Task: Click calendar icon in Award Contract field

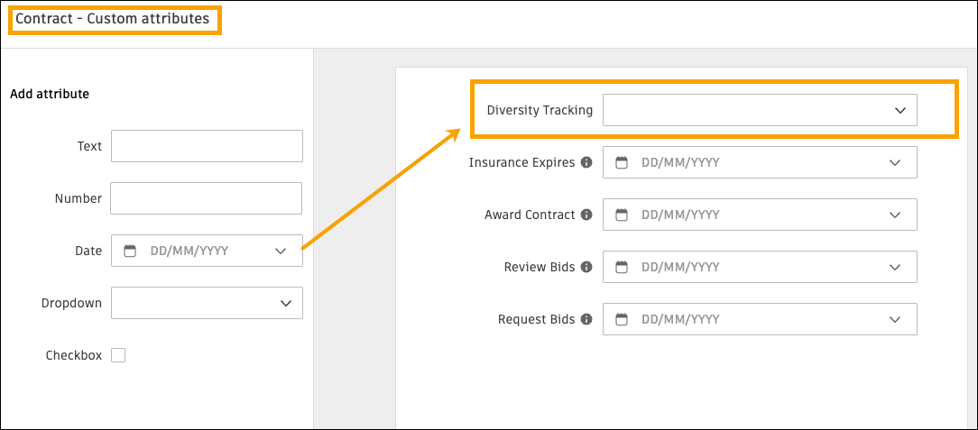Action: (x=622, y=215)
